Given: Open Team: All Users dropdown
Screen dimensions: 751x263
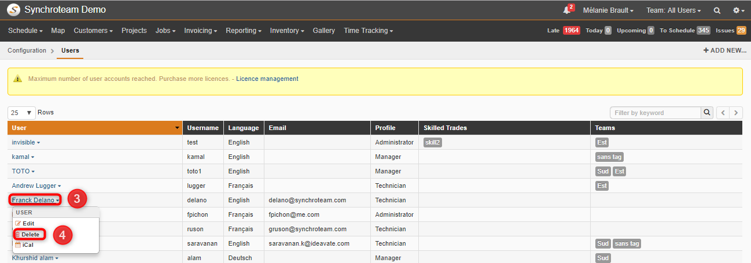Looking at the screenshot, I should coord(673,10).
